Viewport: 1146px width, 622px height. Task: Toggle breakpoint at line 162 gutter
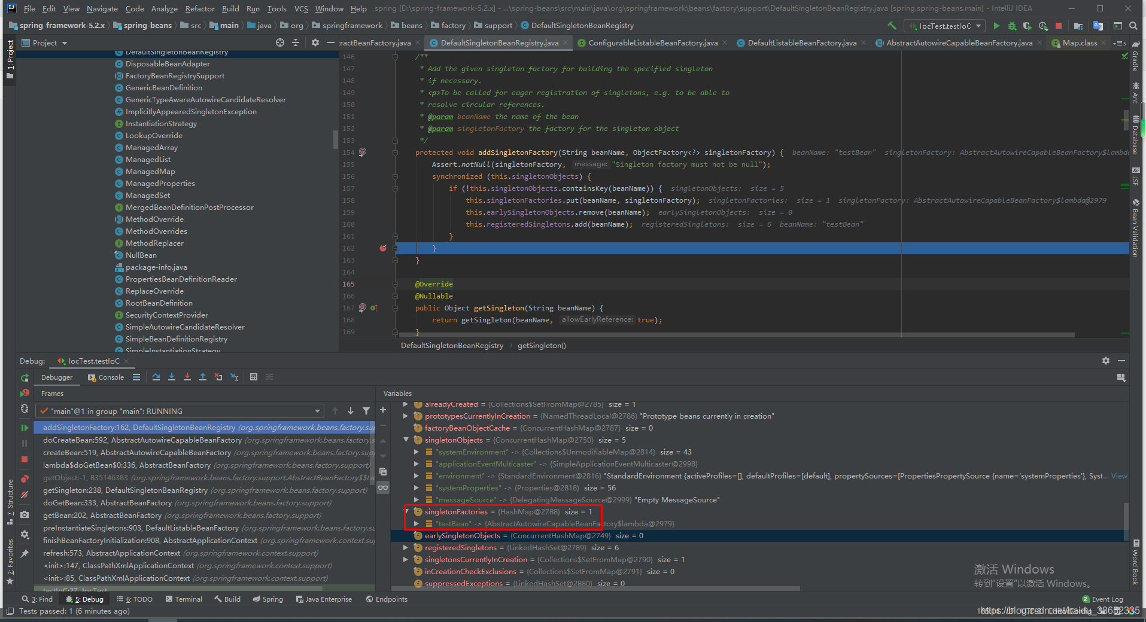tap(383, 248)
